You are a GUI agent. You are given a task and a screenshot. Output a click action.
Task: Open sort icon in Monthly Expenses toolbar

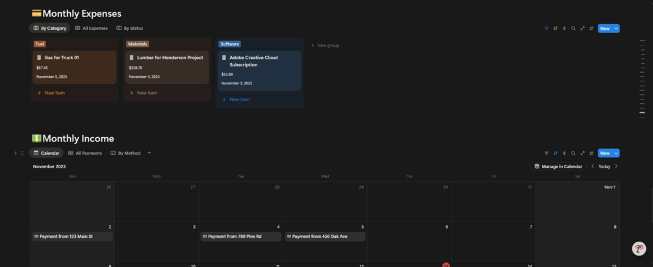(x=555, y=29)
